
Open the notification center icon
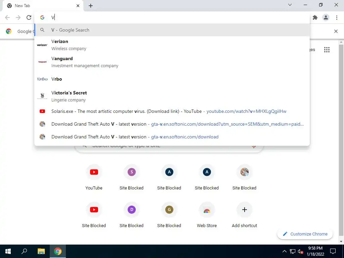333,251
